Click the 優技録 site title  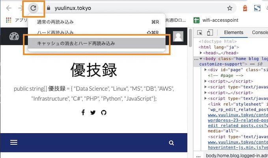tap(94, 70)
